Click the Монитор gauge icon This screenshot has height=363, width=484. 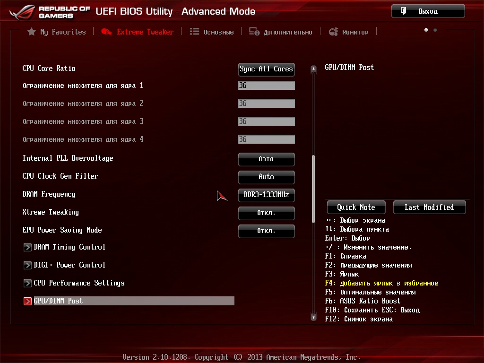coord(333,32)
